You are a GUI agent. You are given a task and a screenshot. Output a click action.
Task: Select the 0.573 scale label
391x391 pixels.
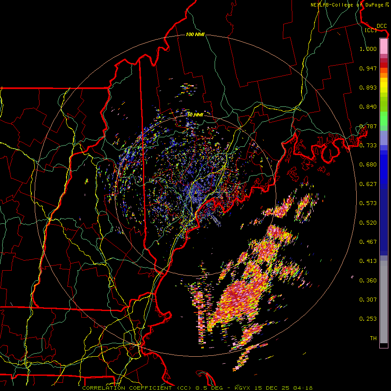pos(368,203)
